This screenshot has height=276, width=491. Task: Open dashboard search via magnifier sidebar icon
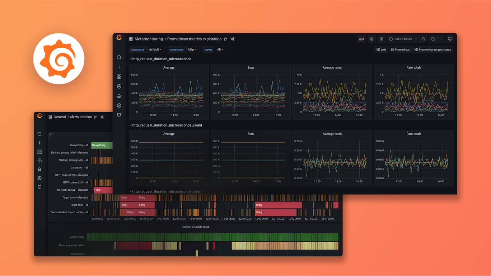coord(119,57)
